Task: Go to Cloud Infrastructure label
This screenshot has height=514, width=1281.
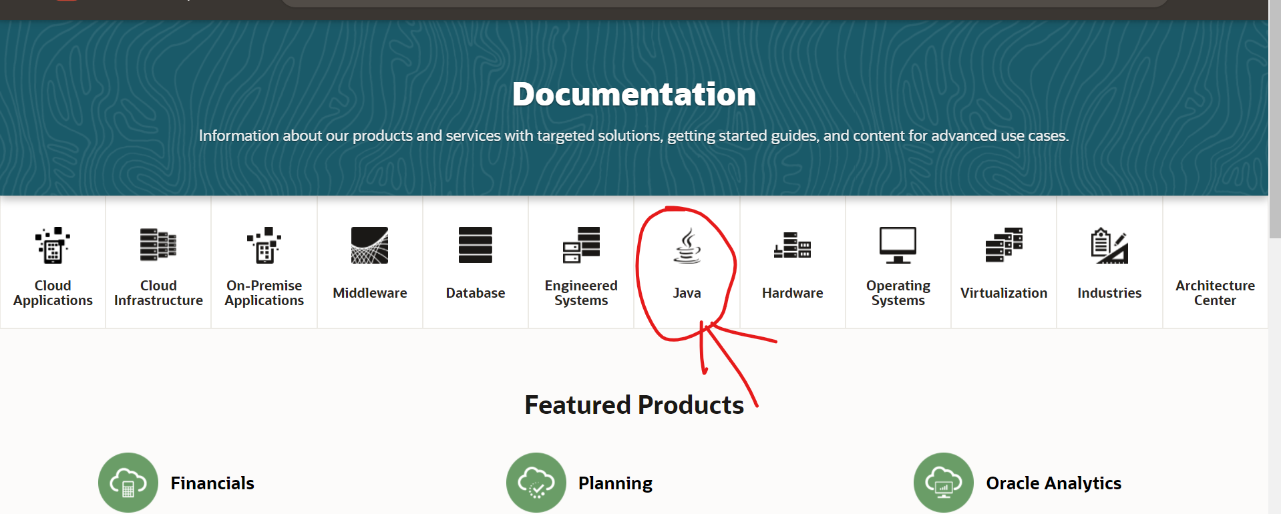Action: coord(158,293)
